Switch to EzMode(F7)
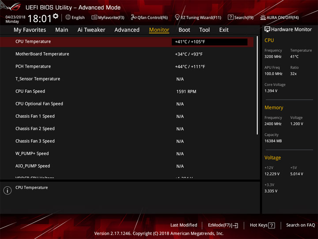This screenshot has width=318, height=239. pos(220,225)
